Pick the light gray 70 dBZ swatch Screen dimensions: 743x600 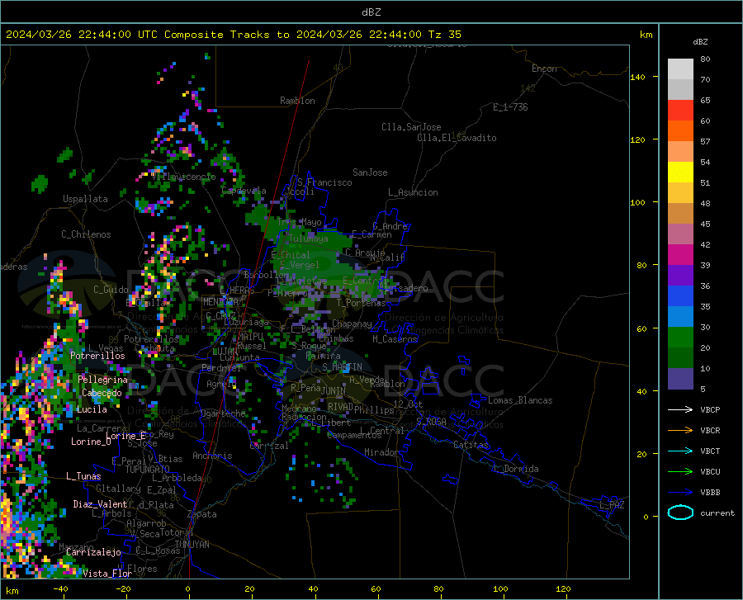tap(680, 69)
